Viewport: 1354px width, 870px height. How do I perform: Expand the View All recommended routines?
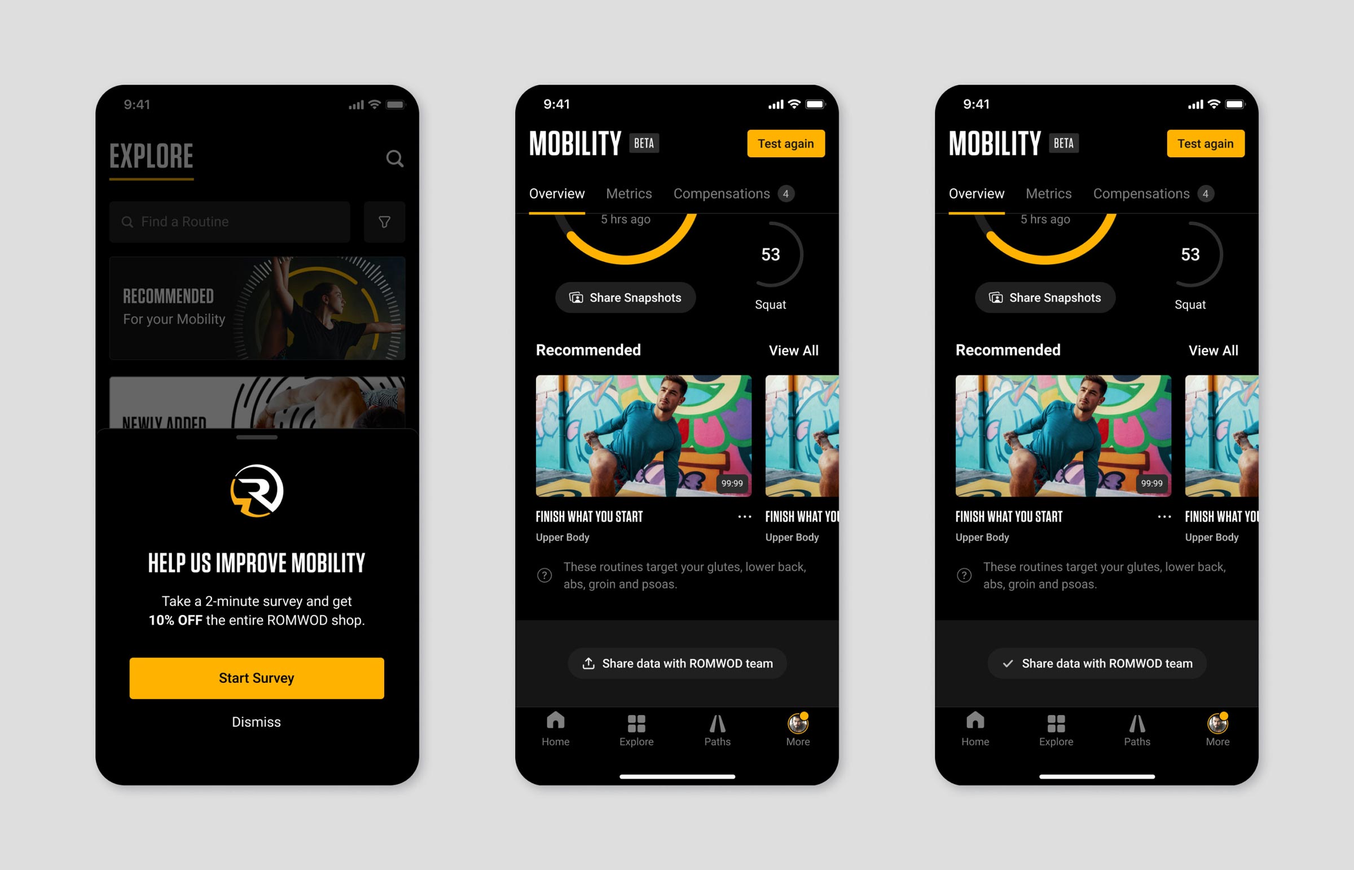point(794,350)
